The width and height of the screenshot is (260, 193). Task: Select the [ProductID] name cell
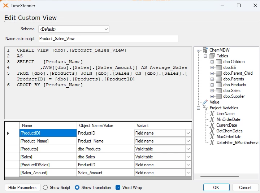[x=48, y=133]
